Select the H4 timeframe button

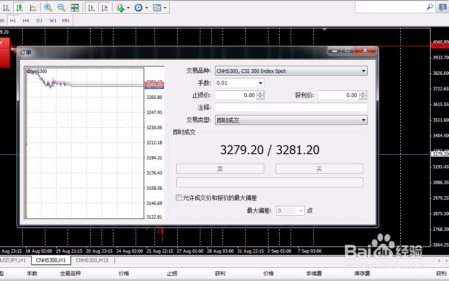coord(26,20)
